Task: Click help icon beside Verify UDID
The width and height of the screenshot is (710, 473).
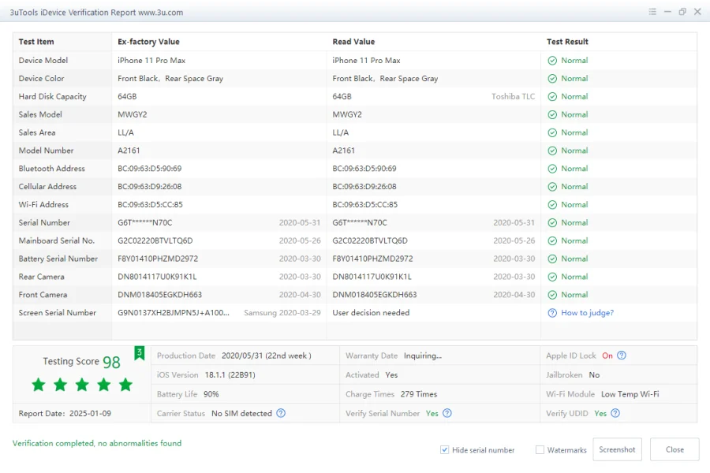Action: [615, 413]
